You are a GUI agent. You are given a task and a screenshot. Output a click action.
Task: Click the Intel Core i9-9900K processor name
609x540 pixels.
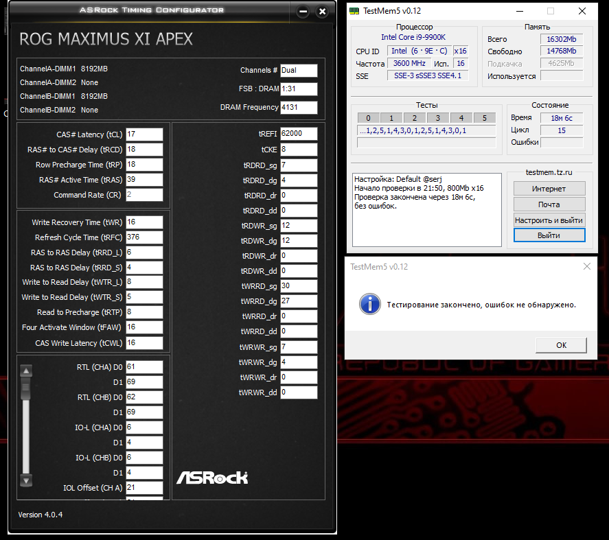point(413,37)
